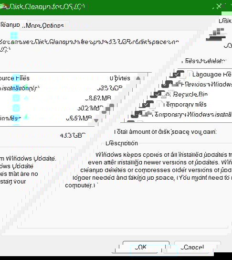232x260 pixels.
Task: Dismiss the dialog with Cancel
Action: click(x=192, y=247)
